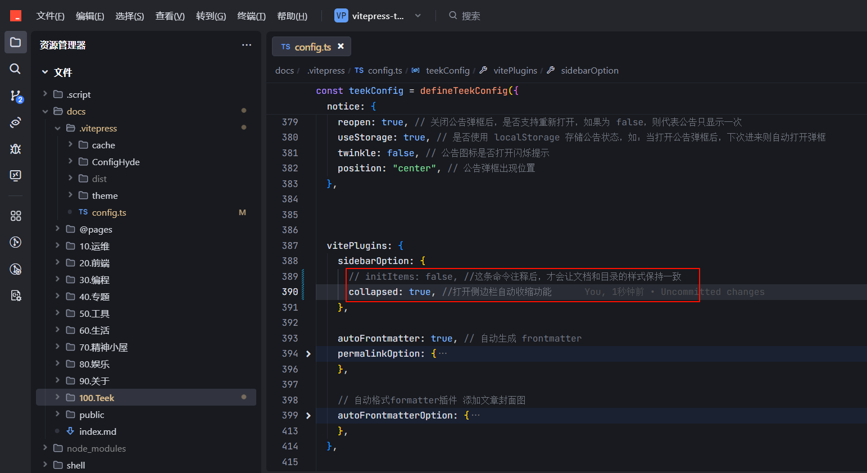867x473 pixels.
Task: Open the Explorer more actions ellipsis
Action: pos(247,45)
